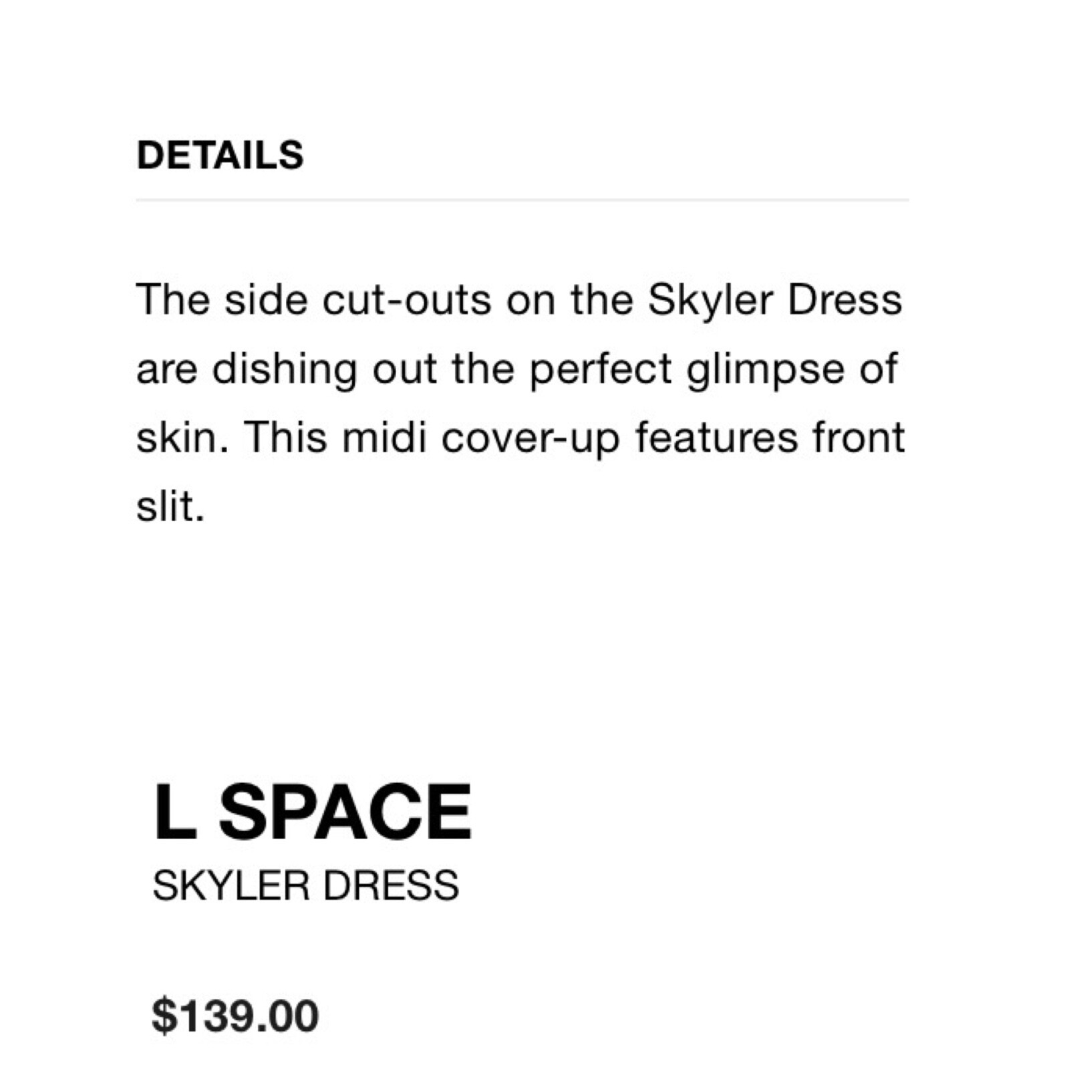The image size is (1069, 1069).
Task: Click the $139.00 price
Action: coord(235,1016)
